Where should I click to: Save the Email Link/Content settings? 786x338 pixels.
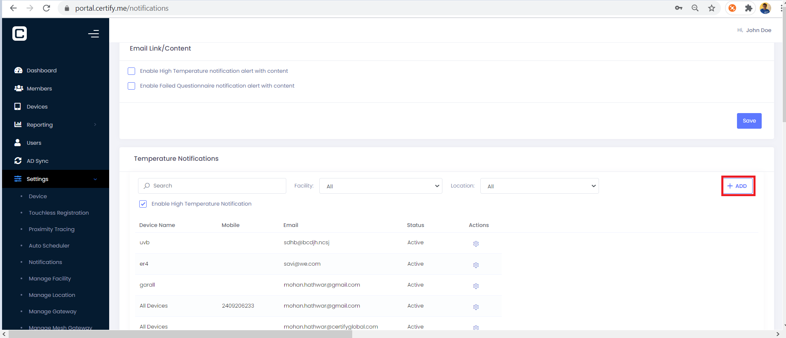[x=749, y=121]
